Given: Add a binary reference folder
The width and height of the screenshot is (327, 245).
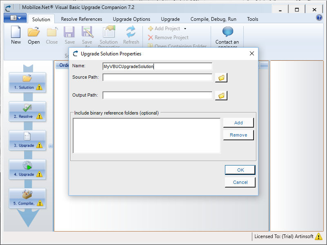Looking at the screenshot, I should click(x=238, y=123).
